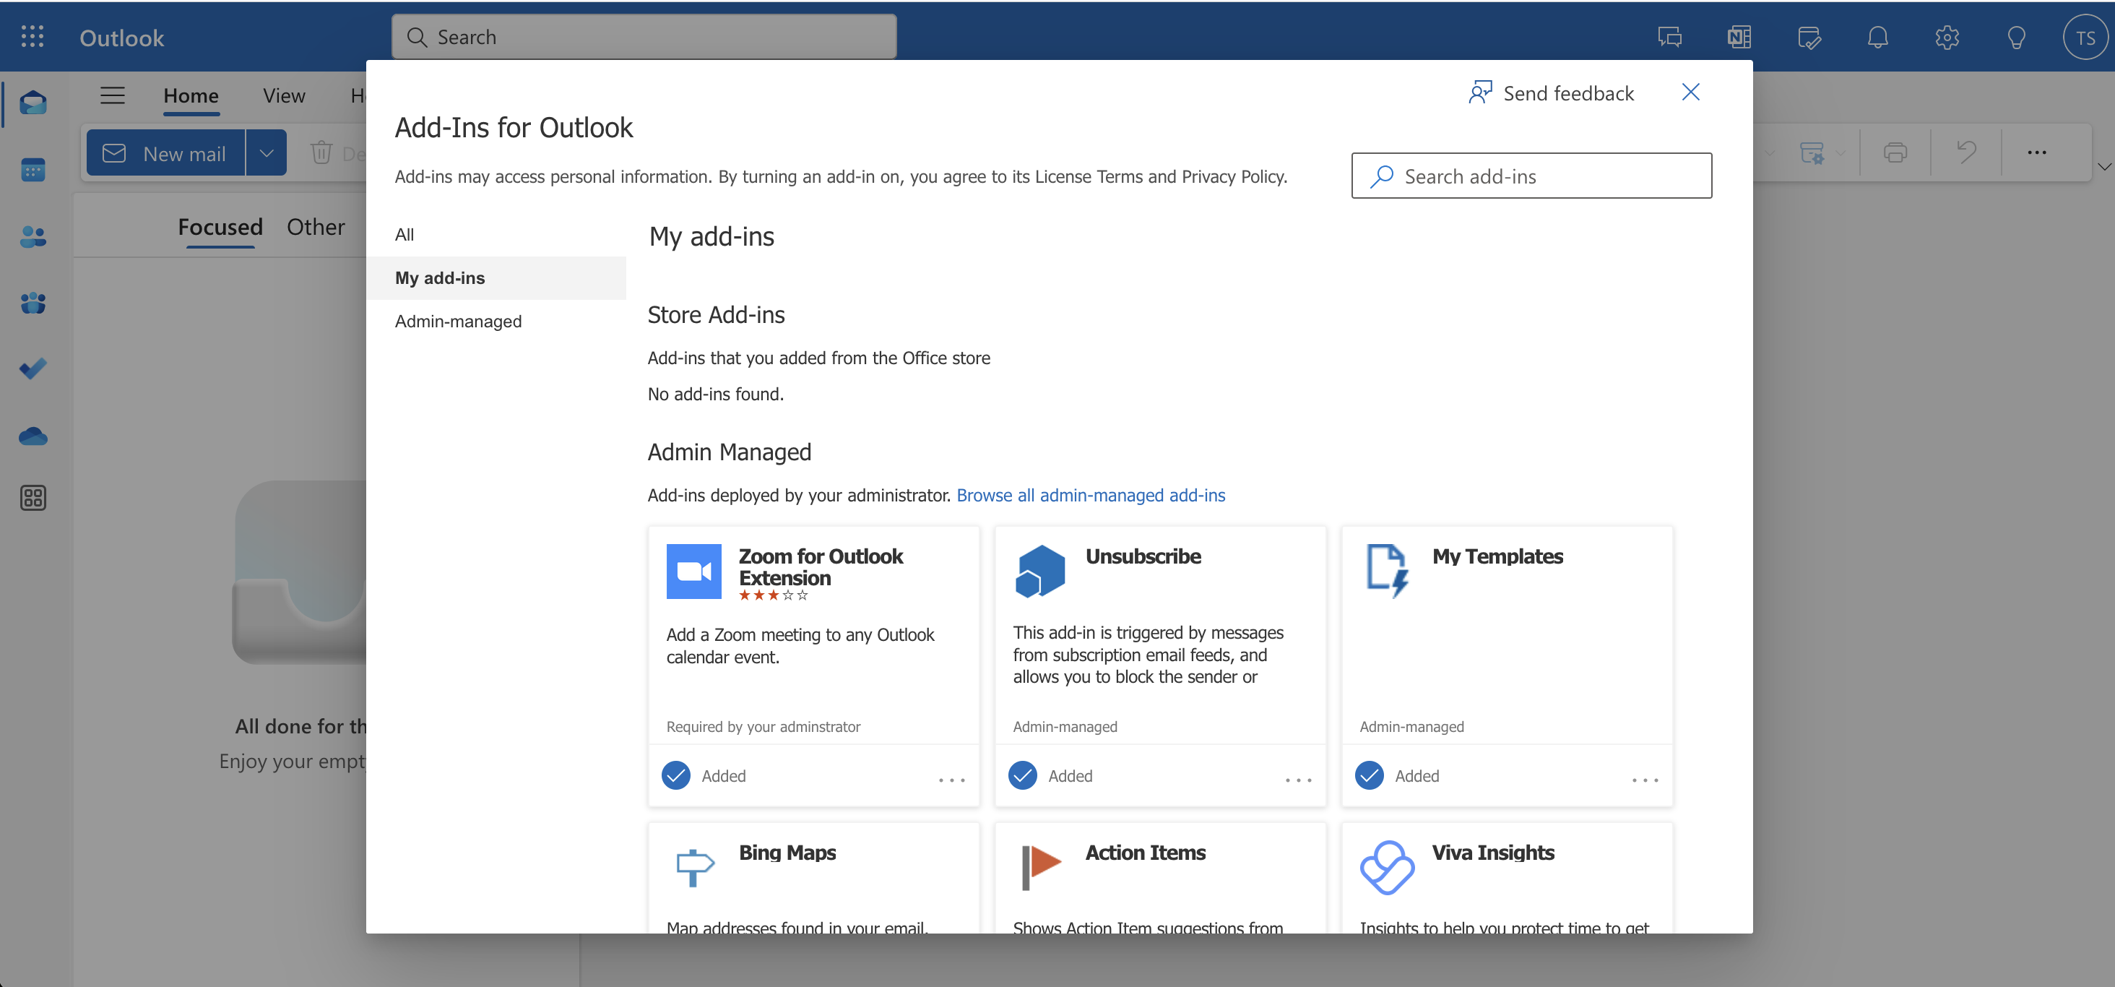Open the Mail app in sidebar
2115x987 pixels.
point(33,103)
